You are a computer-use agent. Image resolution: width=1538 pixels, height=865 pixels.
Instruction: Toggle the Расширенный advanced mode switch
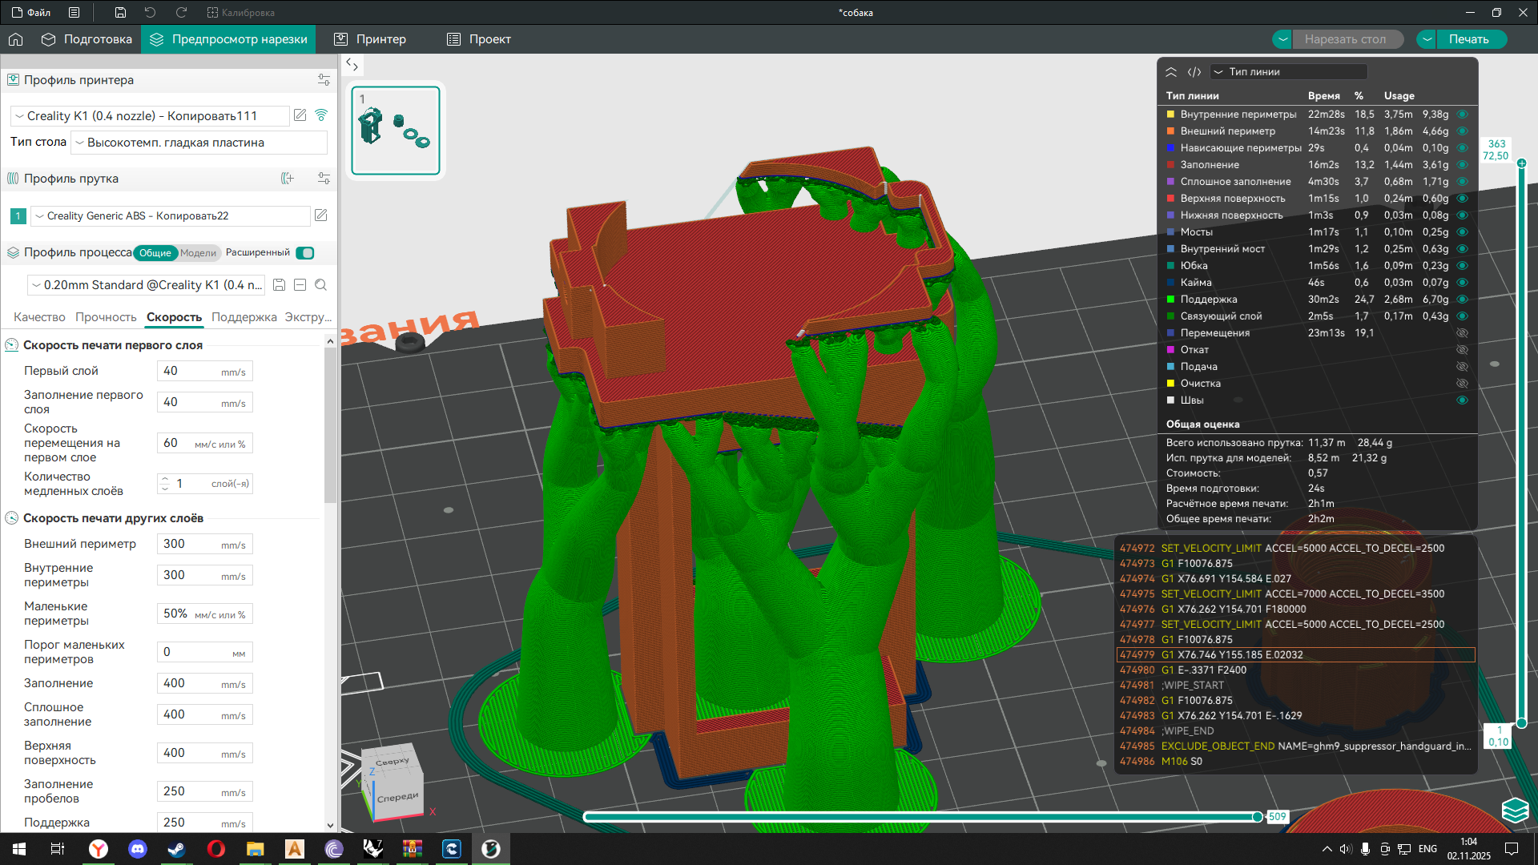(x=305, y=253)
